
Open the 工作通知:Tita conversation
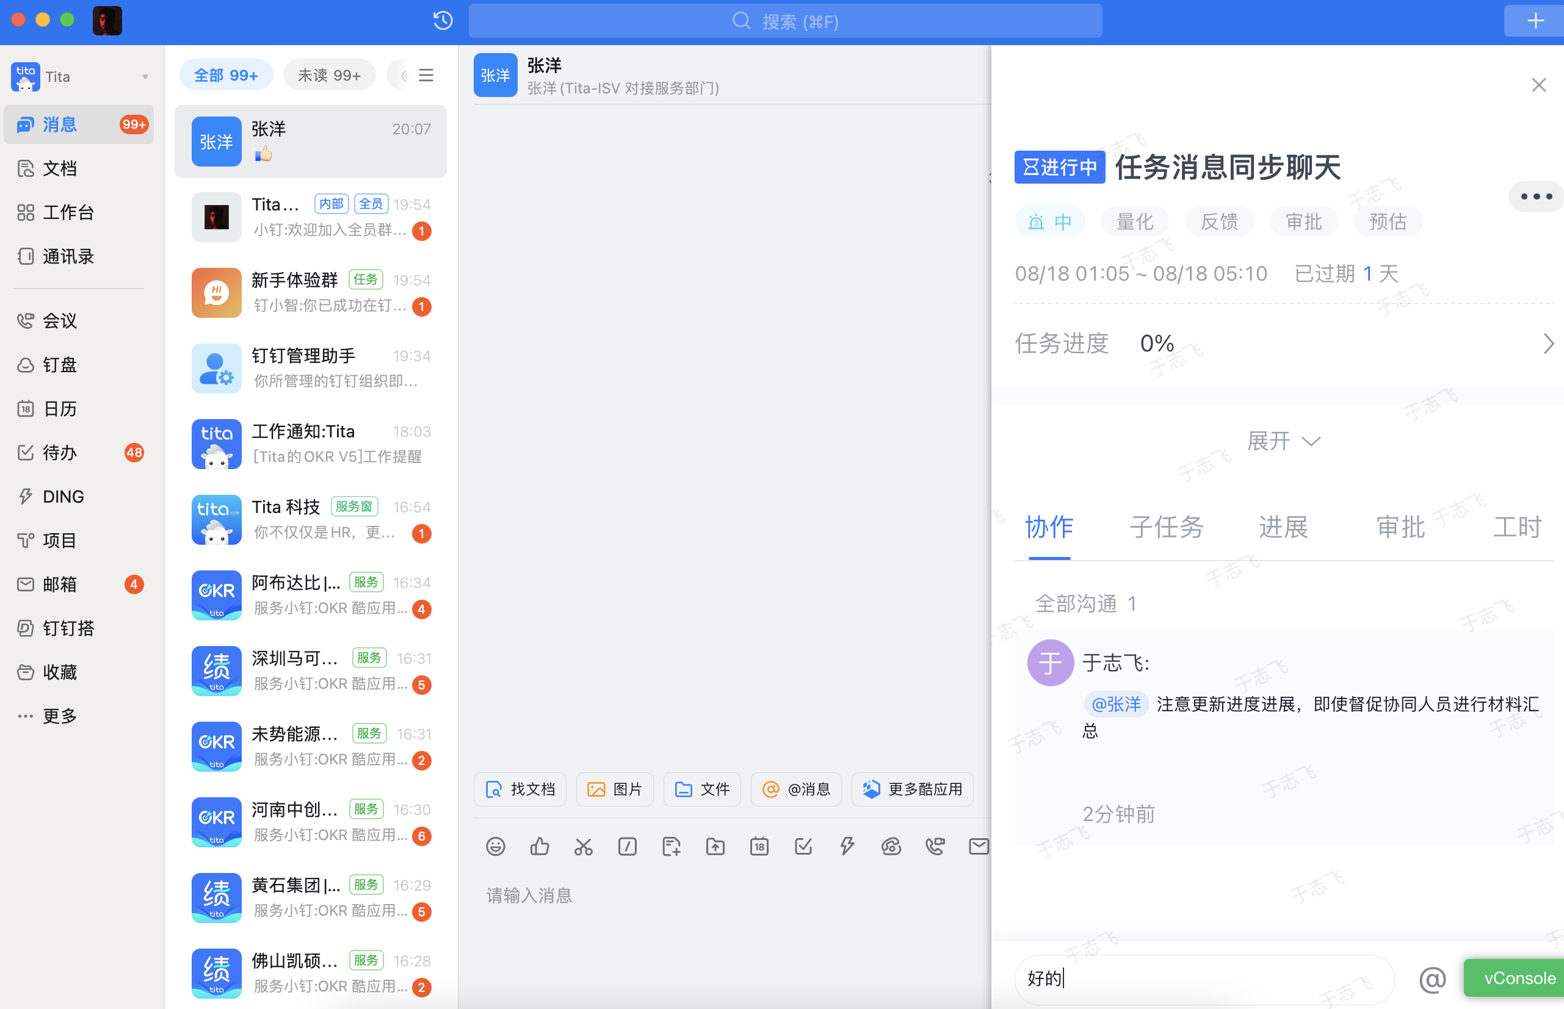click(311, 443)
